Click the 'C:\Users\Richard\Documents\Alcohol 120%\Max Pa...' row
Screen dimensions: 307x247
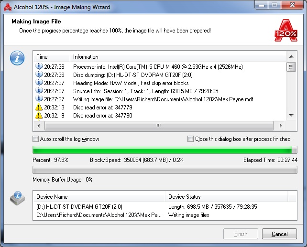pyautogui.click(x=99, y=215)
